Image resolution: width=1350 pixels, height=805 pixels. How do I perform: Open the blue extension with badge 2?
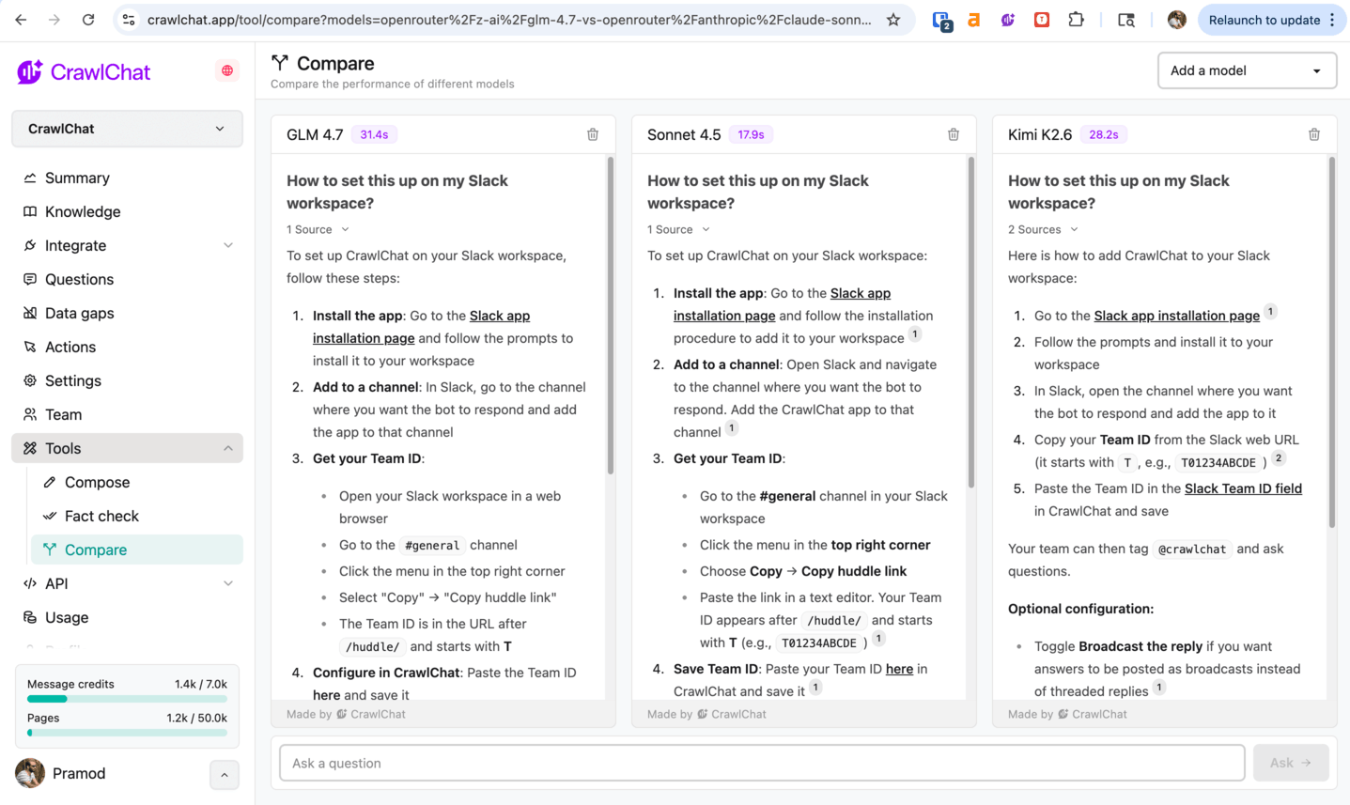942,20
